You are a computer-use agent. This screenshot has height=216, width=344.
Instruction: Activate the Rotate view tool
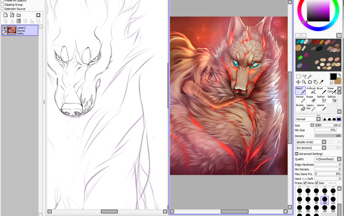(310, 82)
